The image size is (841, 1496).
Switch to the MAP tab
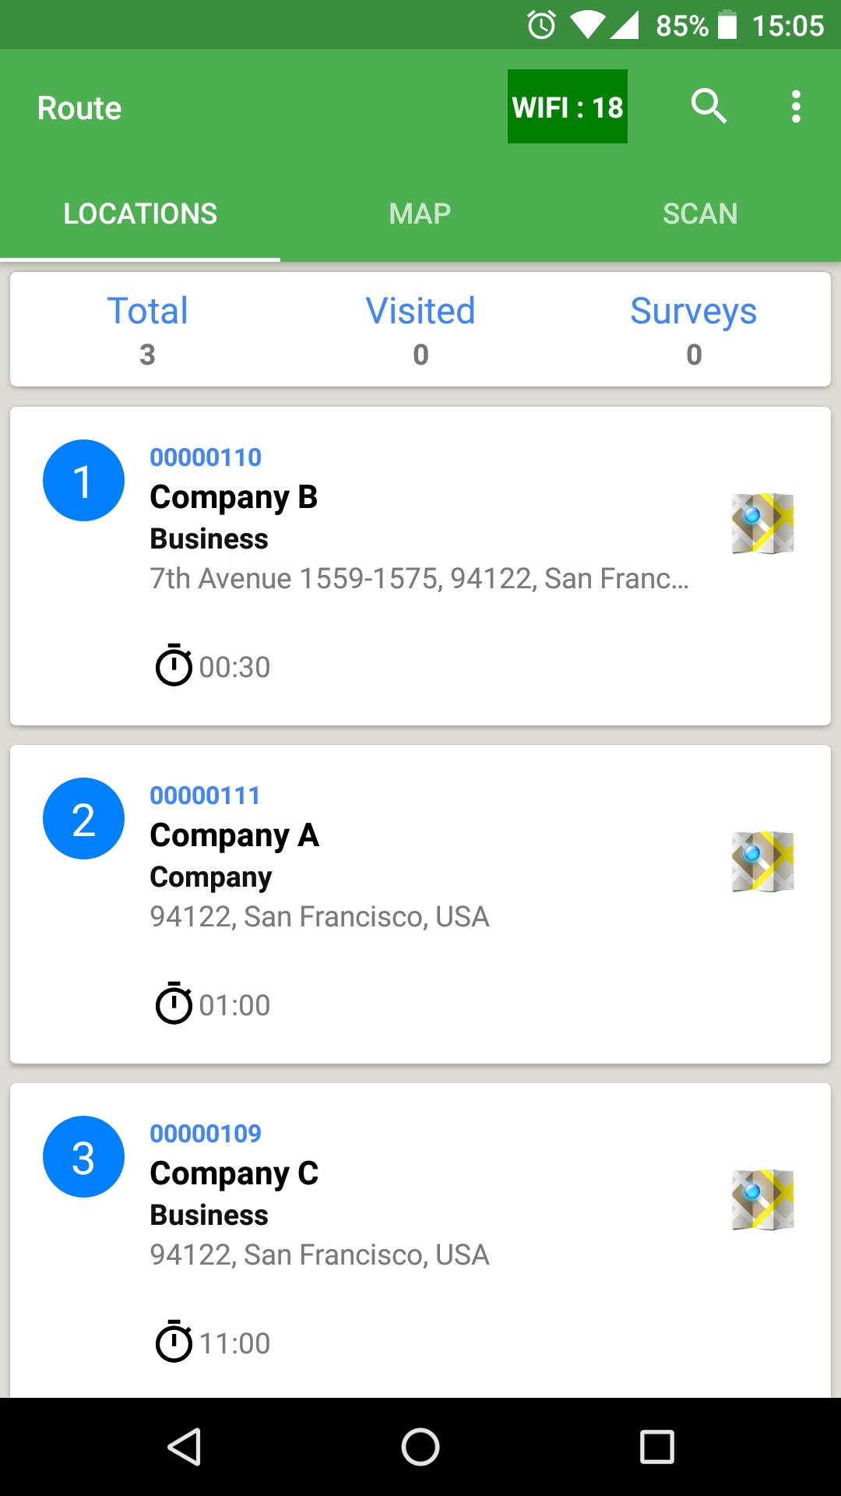420,213
